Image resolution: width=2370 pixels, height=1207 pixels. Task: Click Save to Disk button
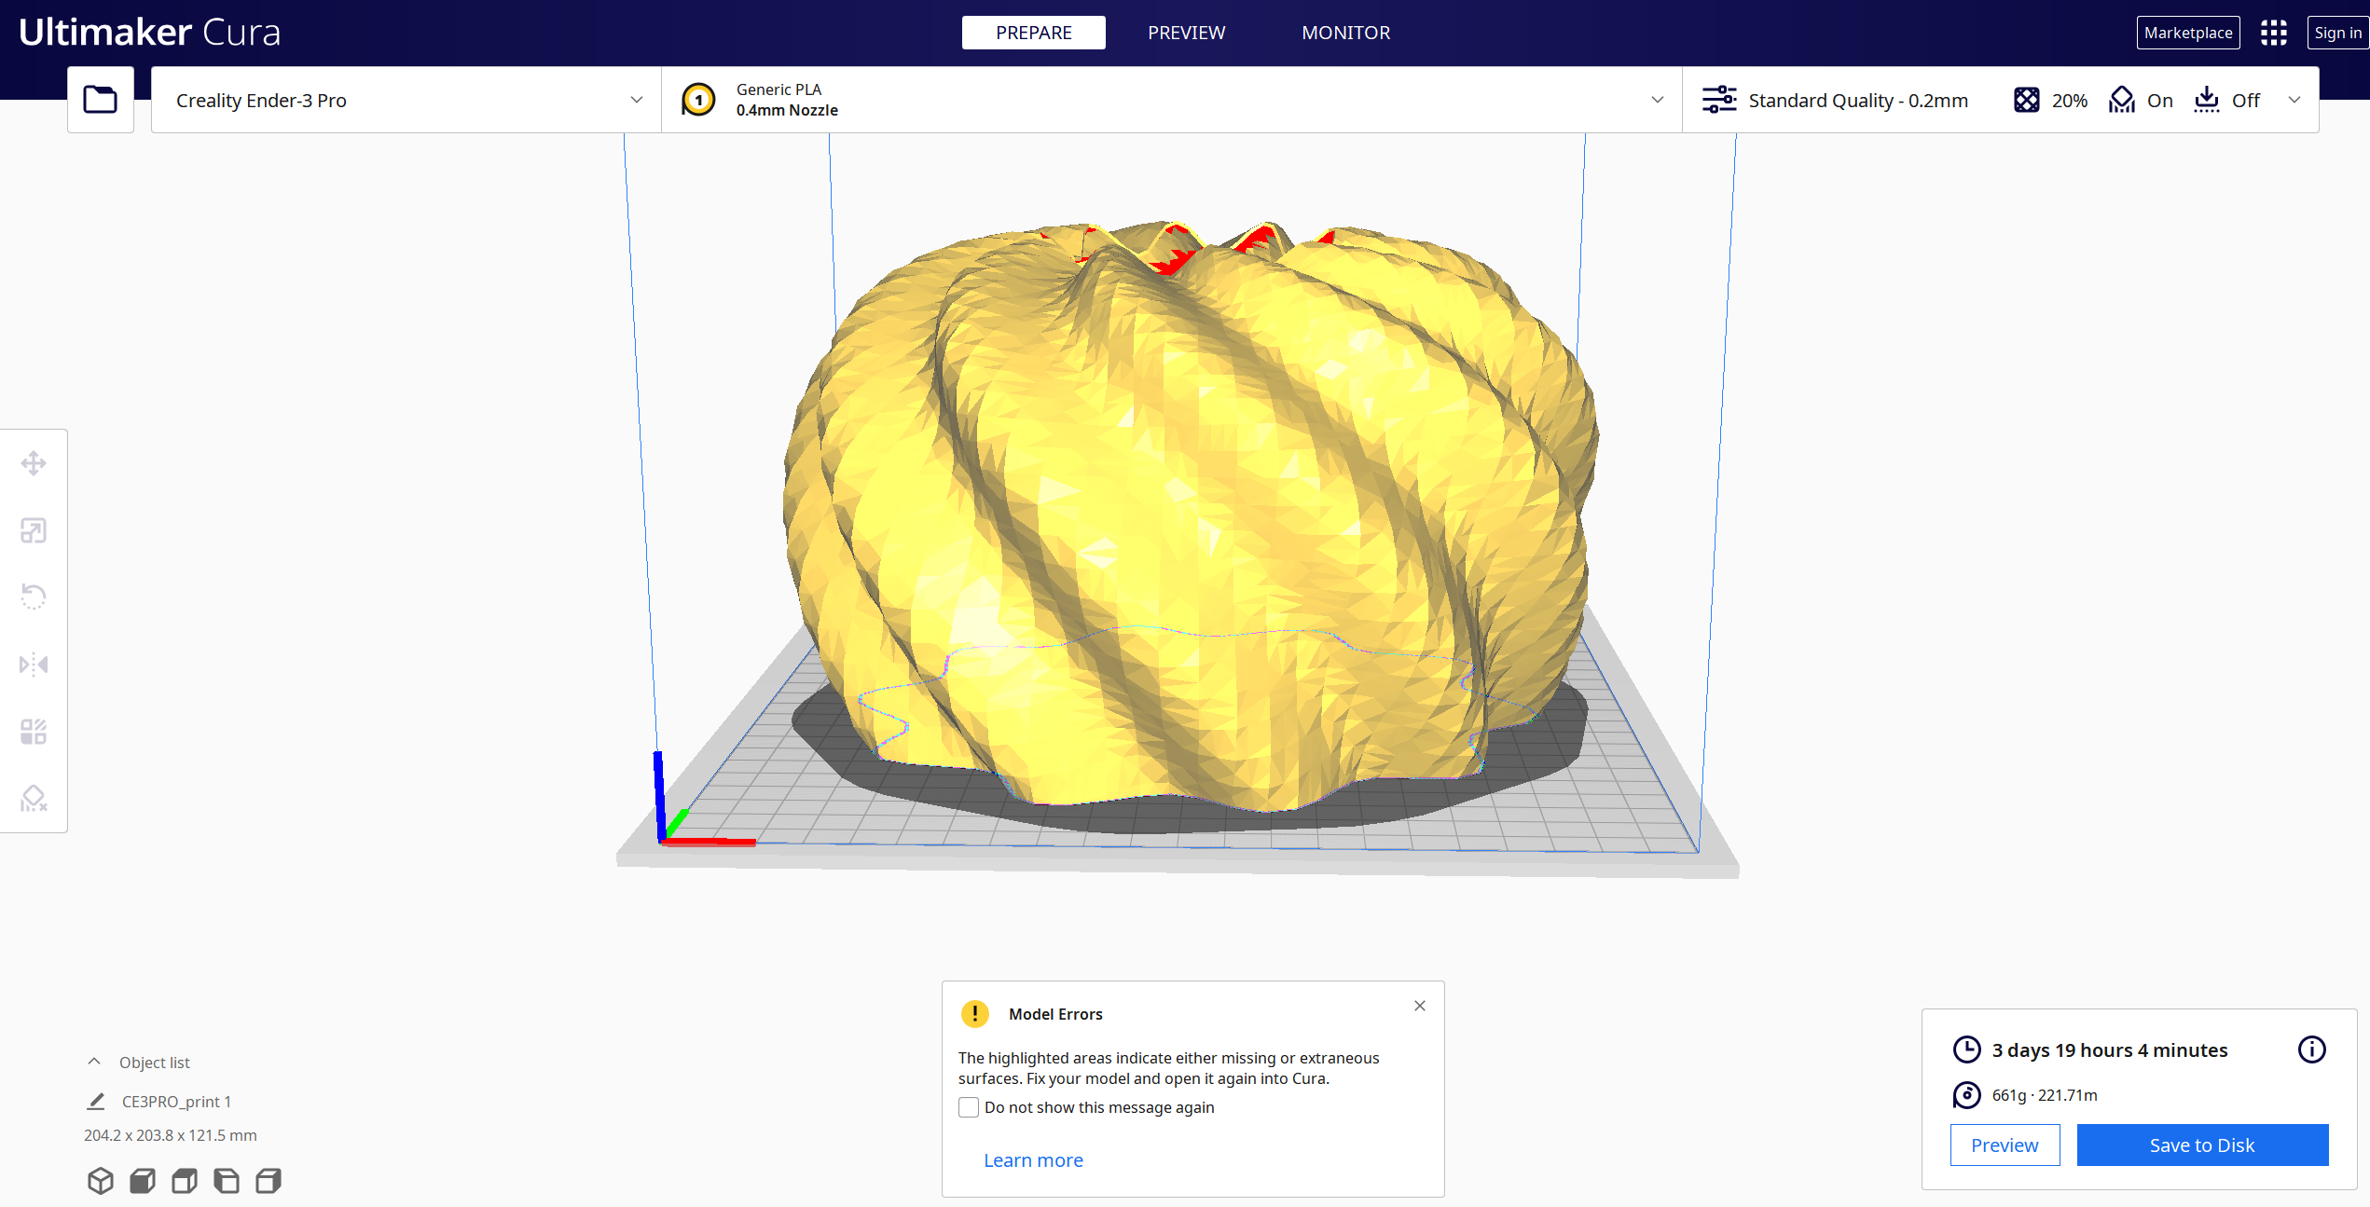coord(2201,1145)
